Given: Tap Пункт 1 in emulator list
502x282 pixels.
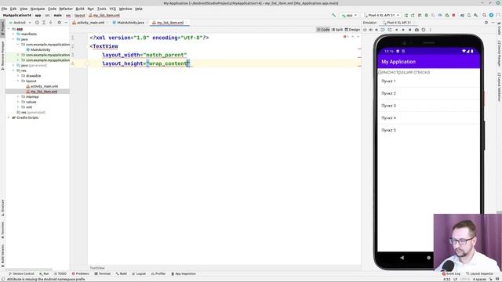Looking at the screenshot, I should tap(429, 81).
